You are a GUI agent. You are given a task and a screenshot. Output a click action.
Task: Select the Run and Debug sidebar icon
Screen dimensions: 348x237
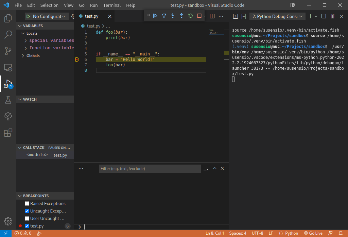[x=7, y=84]
